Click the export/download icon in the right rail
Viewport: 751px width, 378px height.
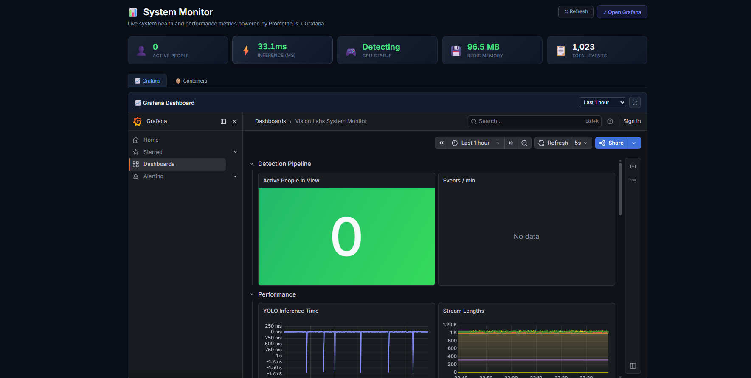633,166
